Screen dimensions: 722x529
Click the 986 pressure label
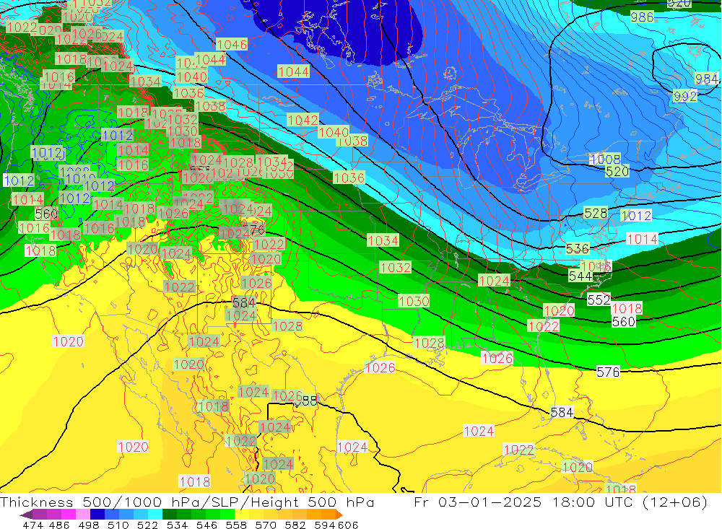[642, 17]
